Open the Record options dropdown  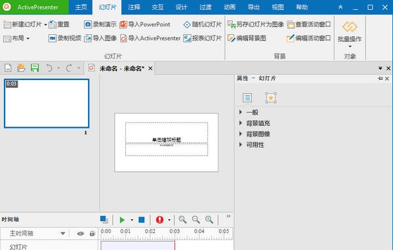[x=169, y=220]
